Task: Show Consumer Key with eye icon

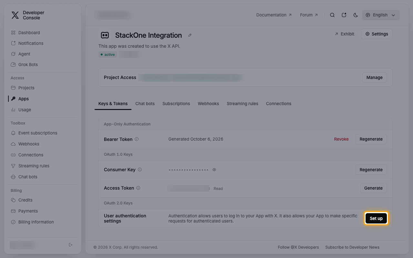Action: pyautogui.click(x=214, y=170)
